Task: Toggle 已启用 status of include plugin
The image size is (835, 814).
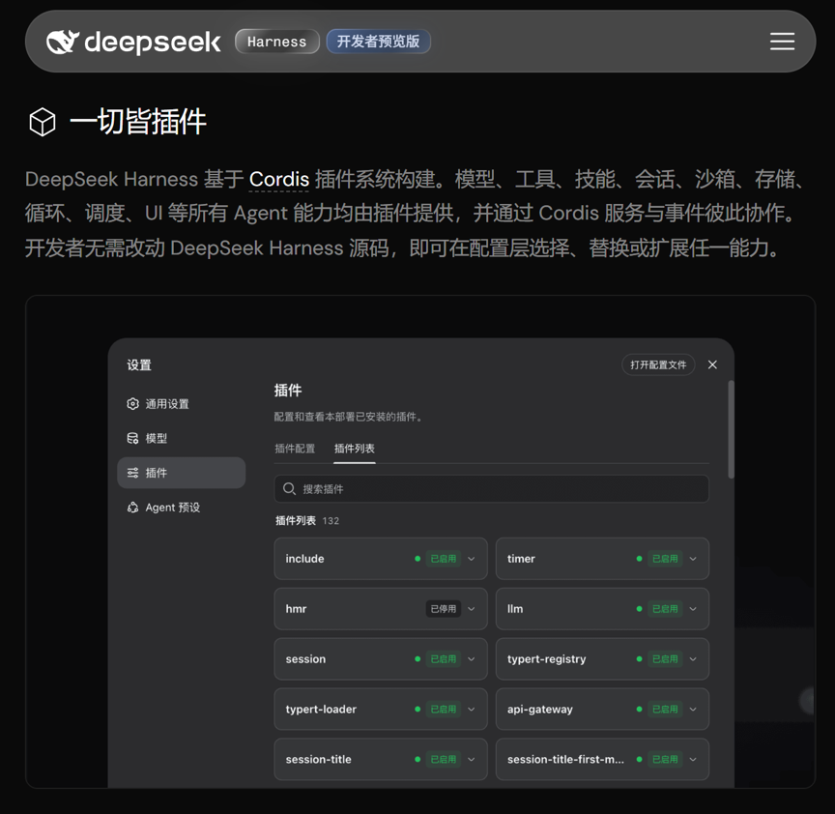Action: tap(443, 559)
